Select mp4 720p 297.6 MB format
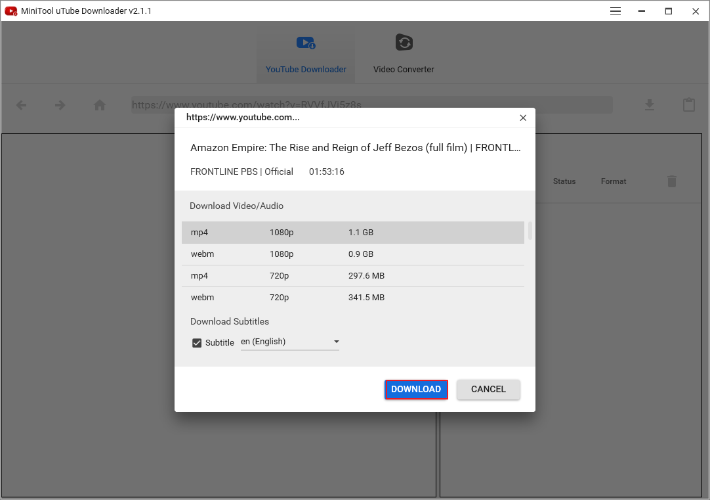Viewport: 710px width, 500px height. 353,276
